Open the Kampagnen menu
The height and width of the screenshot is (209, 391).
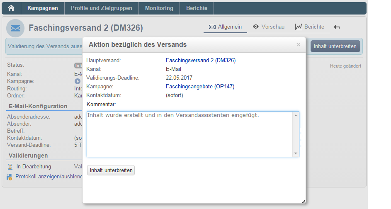(43, 8)
